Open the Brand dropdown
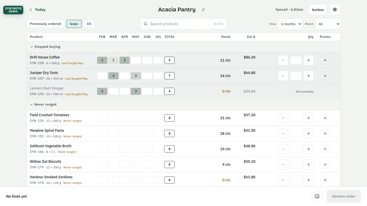This screenshot has height=206, width=367. [328, 24]
